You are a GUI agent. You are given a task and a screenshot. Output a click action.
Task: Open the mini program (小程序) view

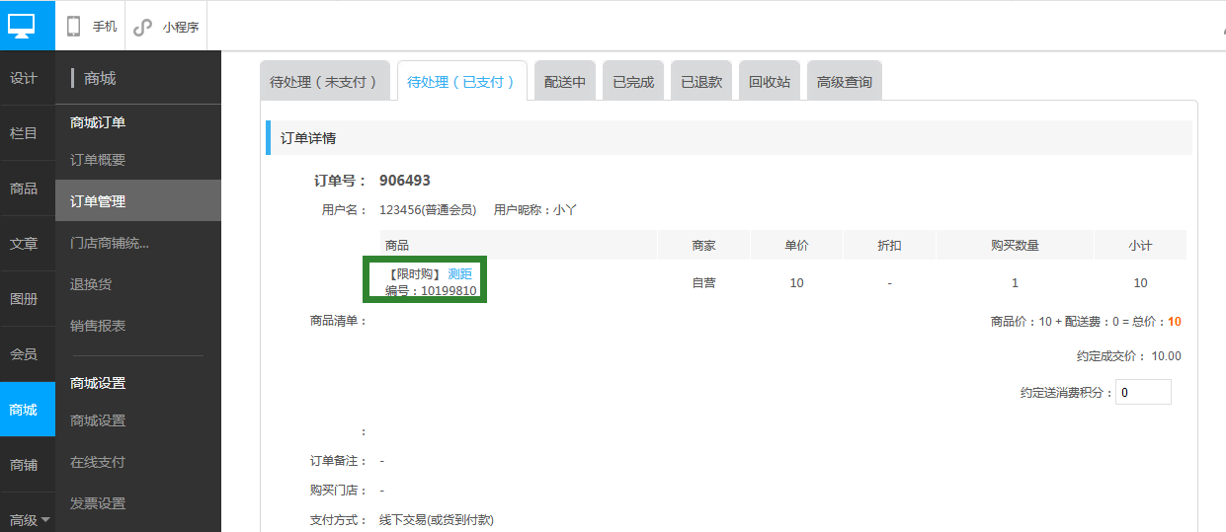click(167, 27)
